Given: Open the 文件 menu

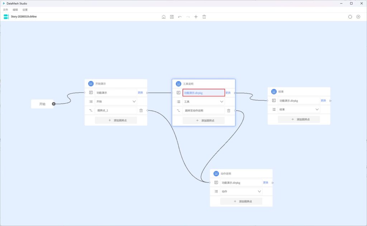Looking at the screenshot, I should [5, 10].
